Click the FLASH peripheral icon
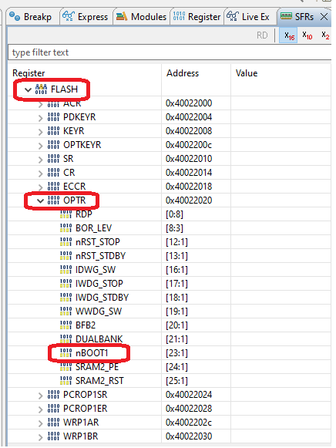Viewport: 336px width, 448px height. coord(41,89)
